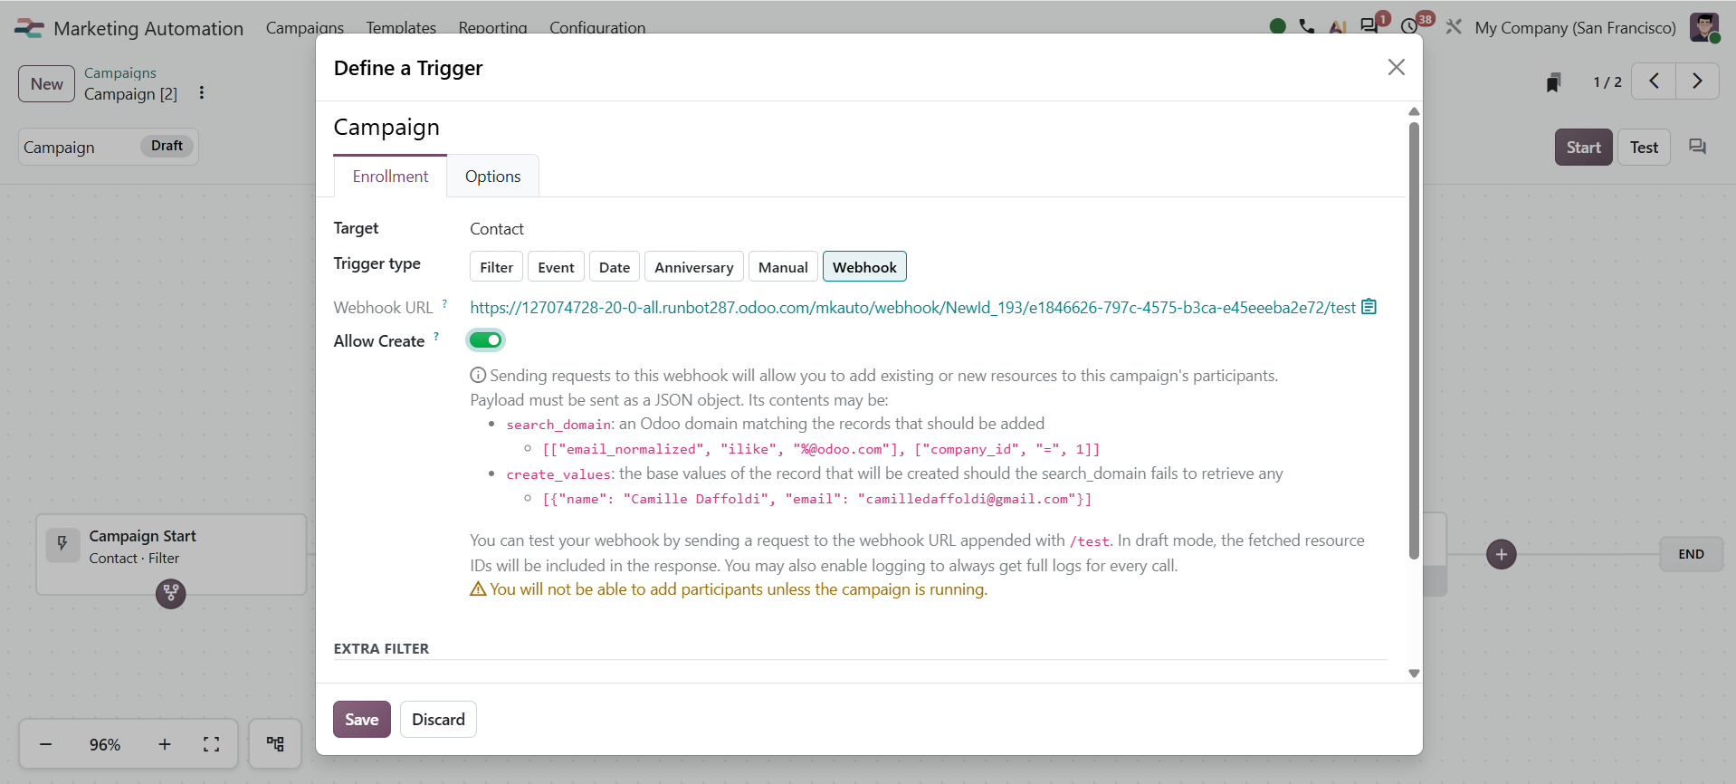
Task: Click the dialog scrollbar up arrow
Action: coord(1414,111)
